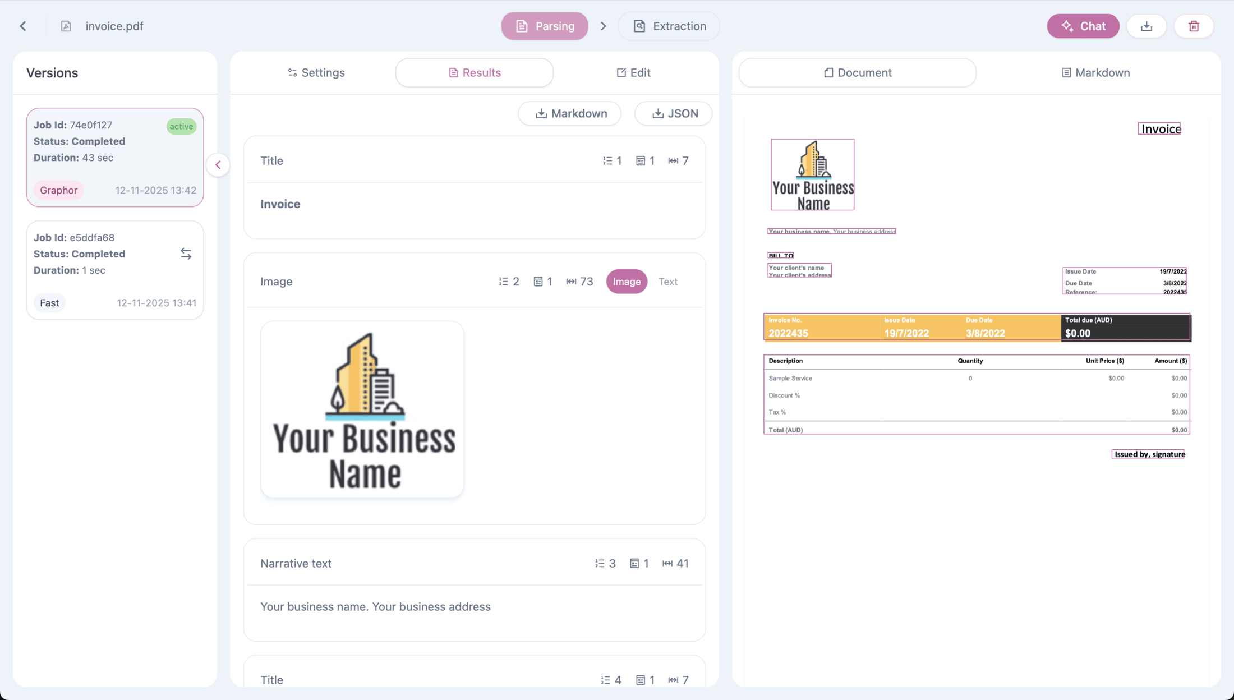The height and width of the screenshot is (700, 1234).
Task: Download results as Markdown
Action: coord(570,113)
